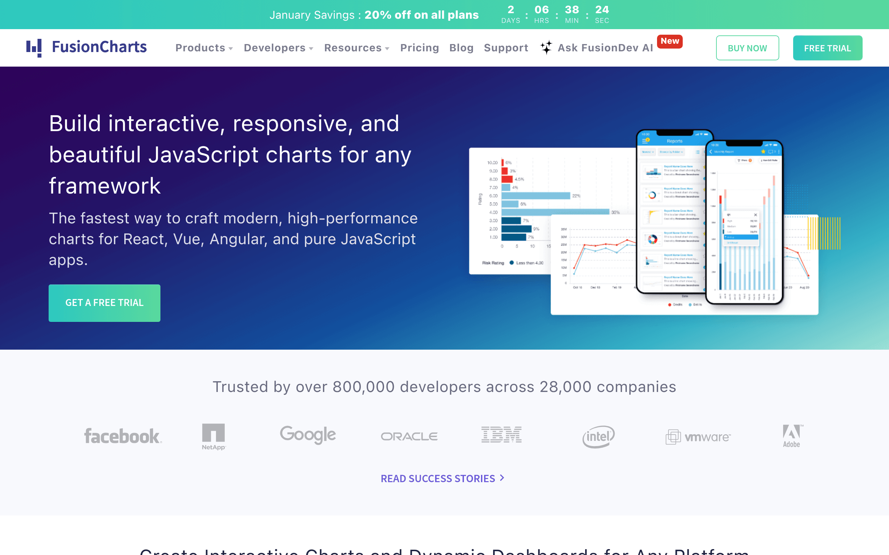The width and height of the screenshot is (889, 555).
Task: Click the Google logo
Action: [x=308, y=435]
